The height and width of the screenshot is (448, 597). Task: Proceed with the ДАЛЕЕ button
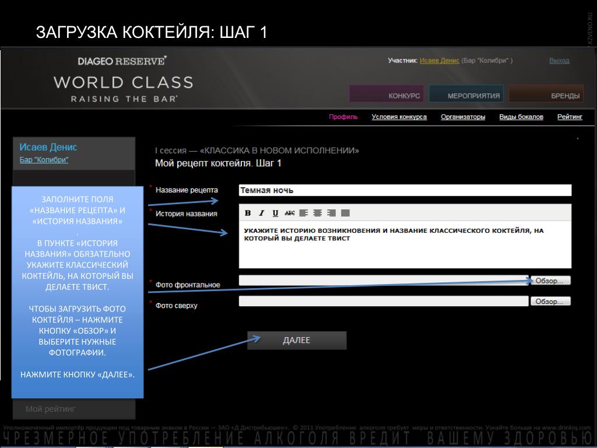click(297, 340)
